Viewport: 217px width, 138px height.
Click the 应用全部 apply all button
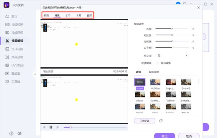(144, 121)
